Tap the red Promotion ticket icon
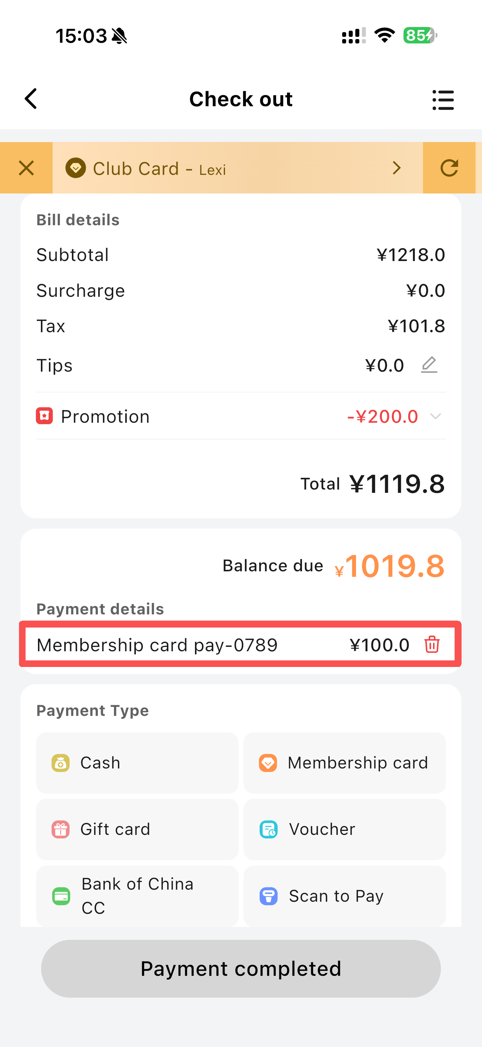The image size is (482, 1047). pyautogui.click(x=44, y=416)
